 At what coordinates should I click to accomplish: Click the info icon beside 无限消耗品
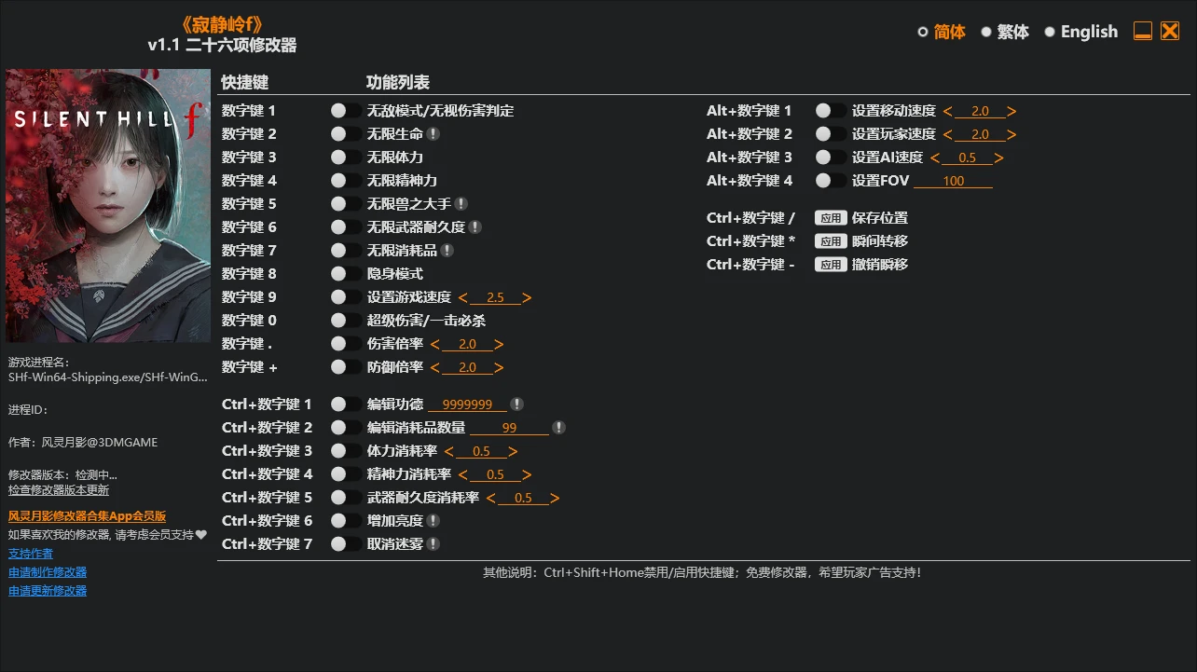click(x=447, y=251)
